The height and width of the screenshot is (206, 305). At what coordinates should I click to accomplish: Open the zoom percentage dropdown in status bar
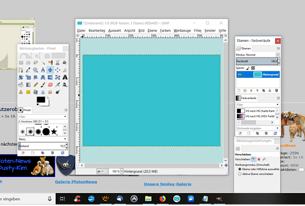click(x=121, y=172)
